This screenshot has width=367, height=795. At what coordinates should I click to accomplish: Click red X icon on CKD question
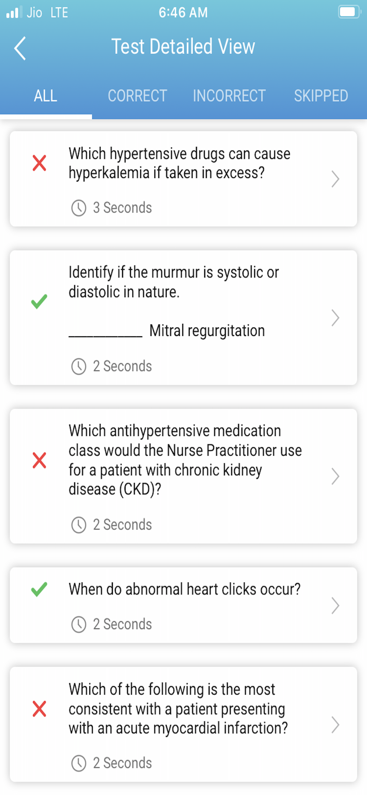[39, 460]
